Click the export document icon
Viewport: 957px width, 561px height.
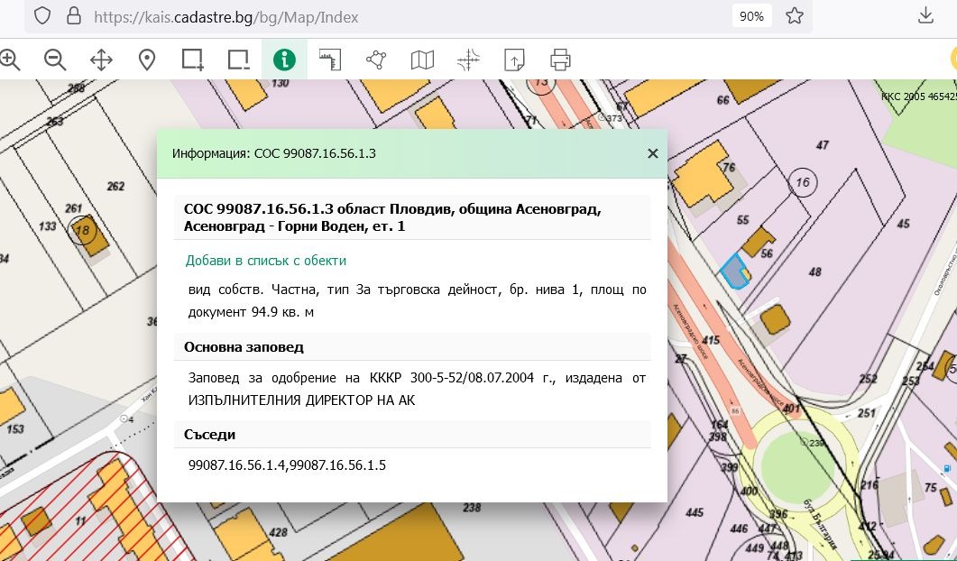coord(514,60)
